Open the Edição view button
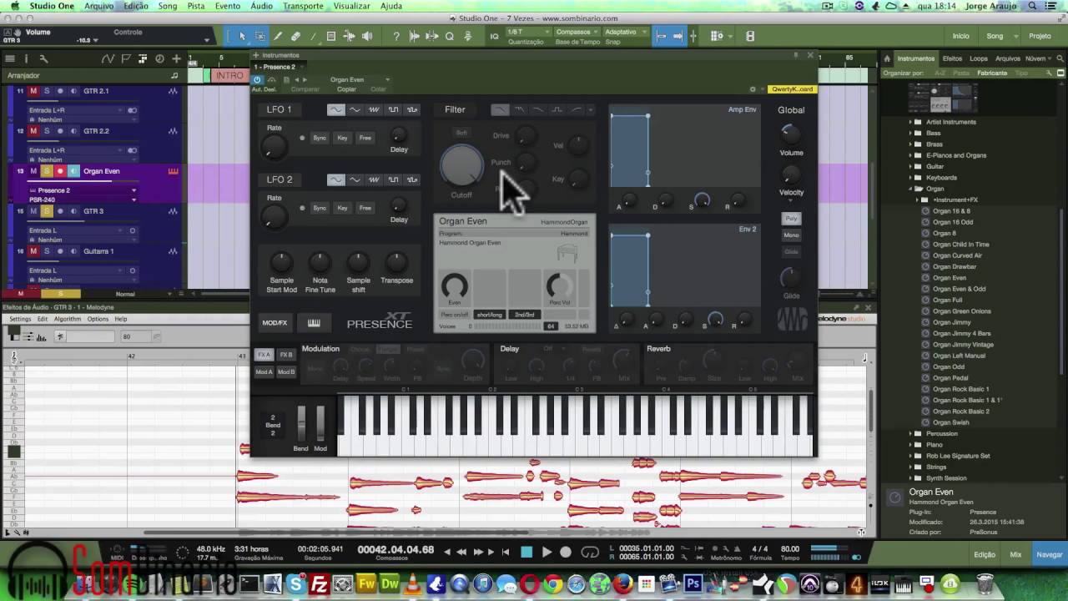The height and width of the screenshot is (601, 1068). 985,554
